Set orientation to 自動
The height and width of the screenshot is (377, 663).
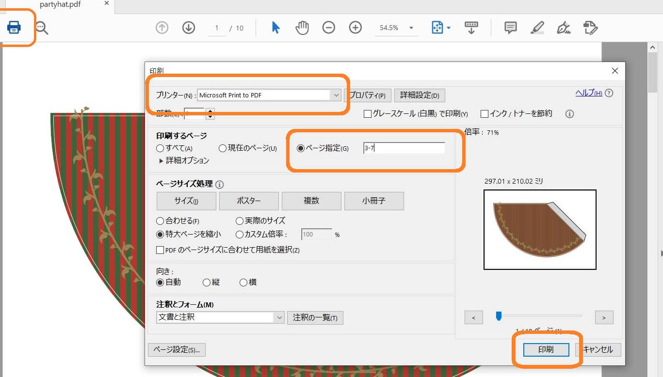click(160, 283)
